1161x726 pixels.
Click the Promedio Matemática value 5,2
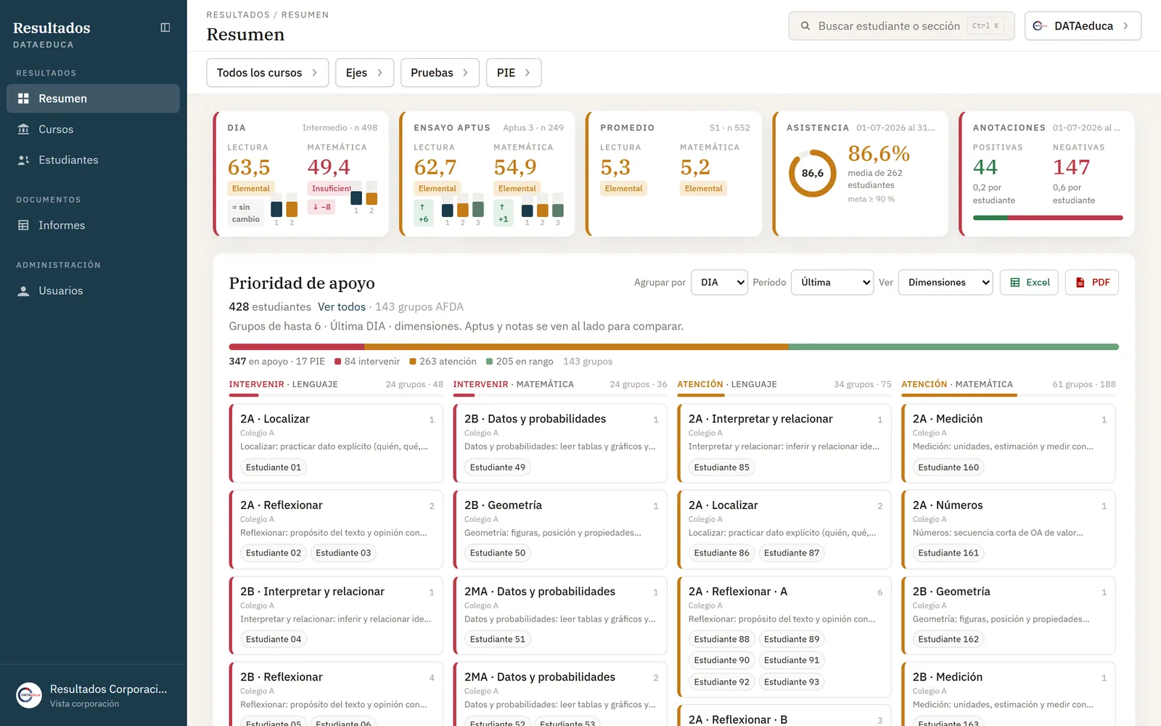(x=695, y=168)
